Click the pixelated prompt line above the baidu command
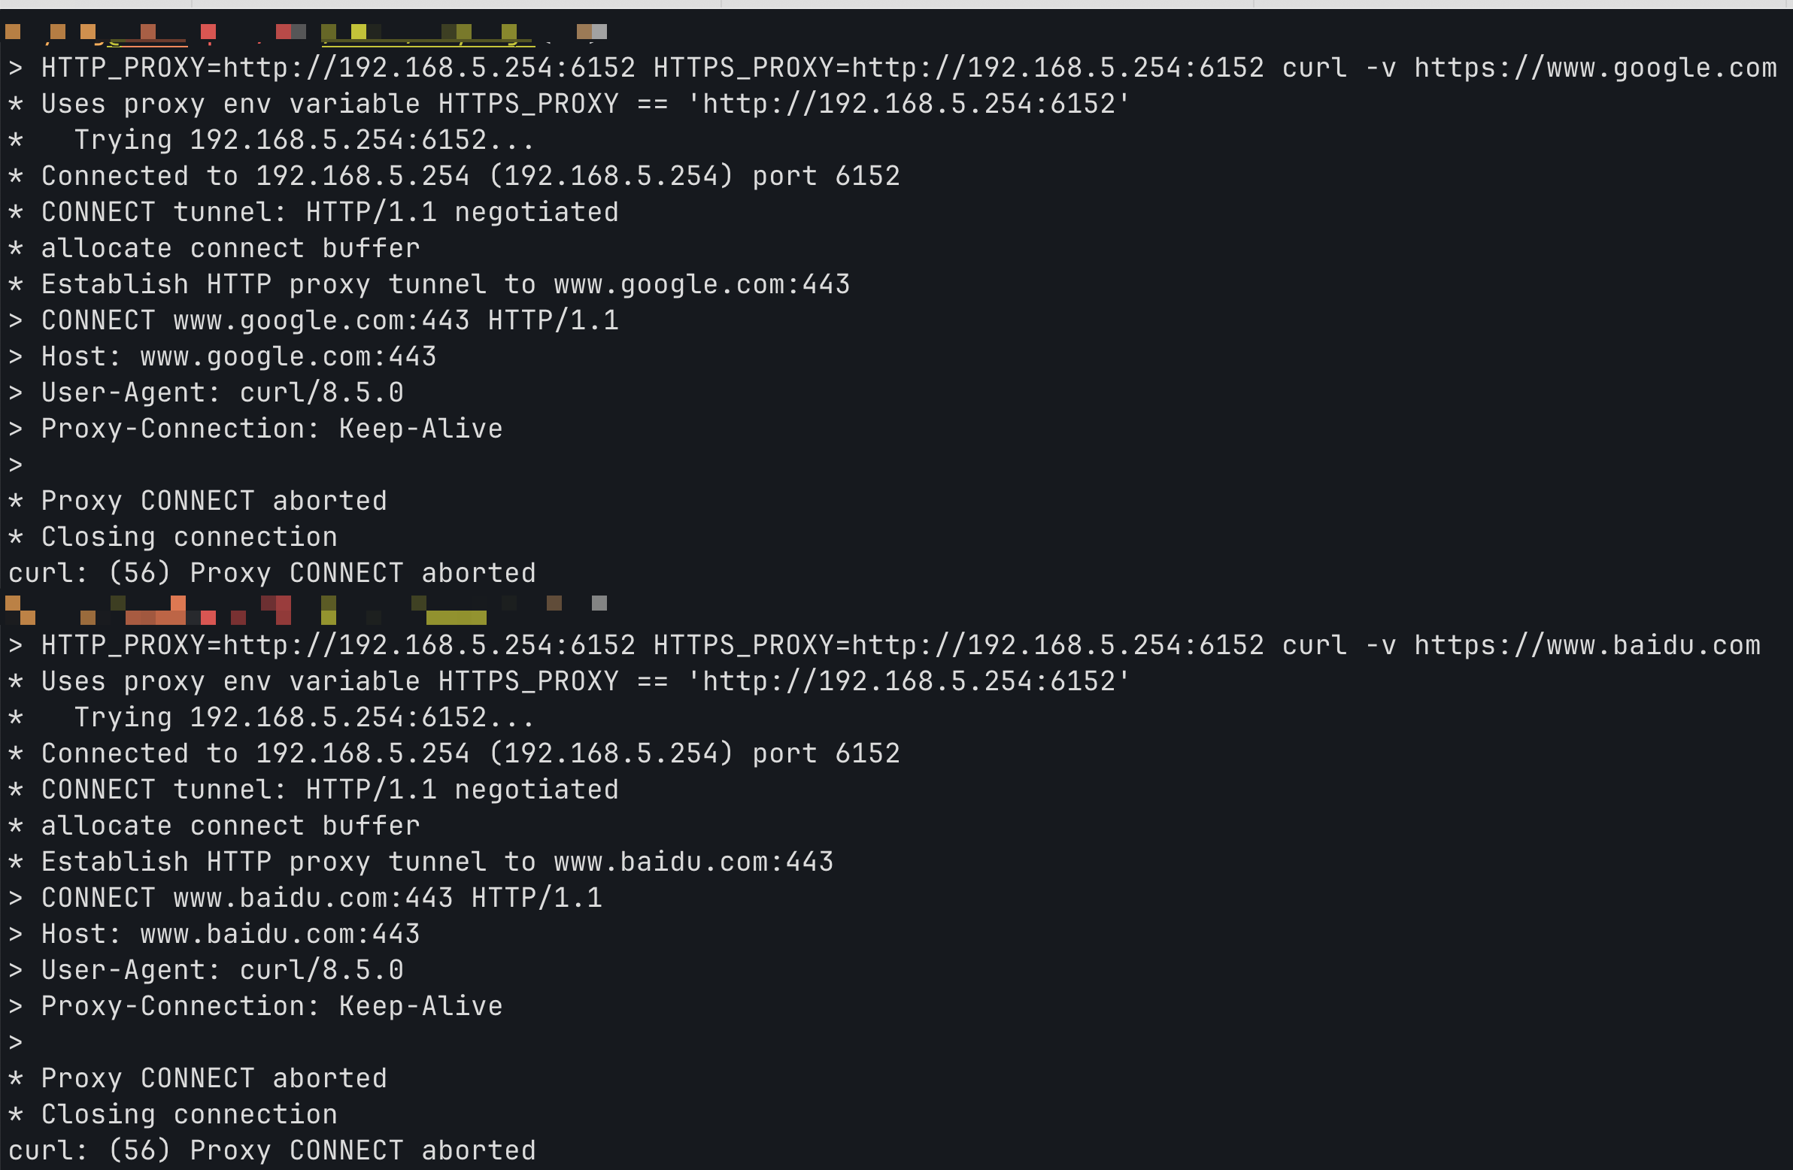Image resolution: width=1793 pixels, height=1170 pixels. (306, 611)
